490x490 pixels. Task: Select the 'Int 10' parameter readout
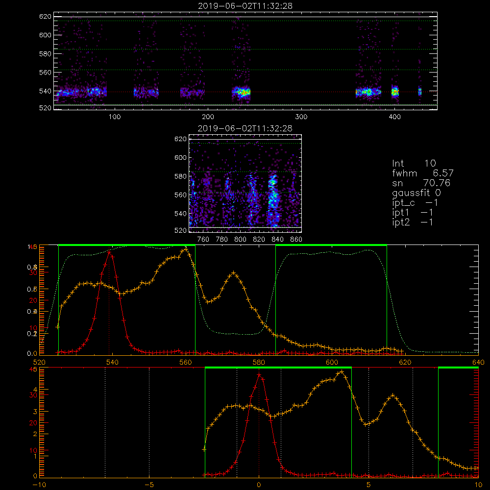point(414,163)
